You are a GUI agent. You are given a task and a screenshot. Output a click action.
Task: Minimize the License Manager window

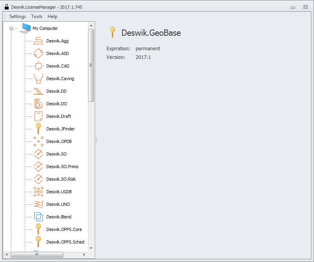point(293,7)
